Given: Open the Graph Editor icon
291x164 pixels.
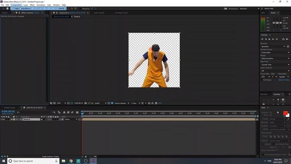Looking at the screenshot, I should 77,113.
